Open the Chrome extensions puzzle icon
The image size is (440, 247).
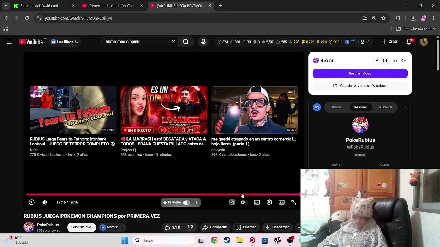coord(398,18)
